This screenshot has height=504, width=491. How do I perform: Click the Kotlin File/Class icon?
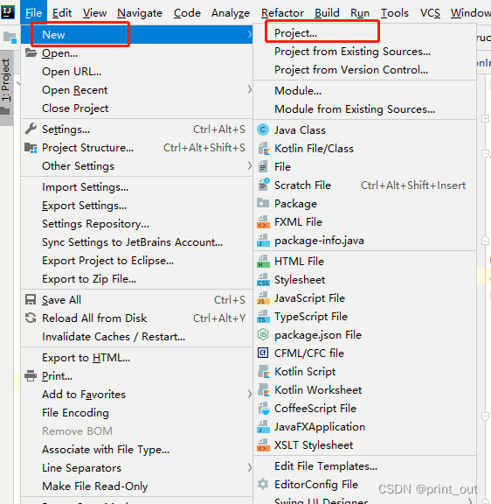coord(263,149)
